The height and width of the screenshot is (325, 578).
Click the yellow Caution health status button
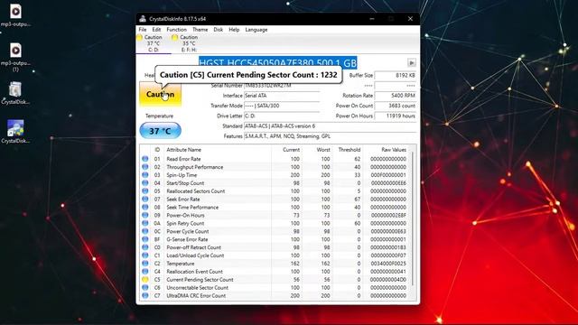(161, 94)
